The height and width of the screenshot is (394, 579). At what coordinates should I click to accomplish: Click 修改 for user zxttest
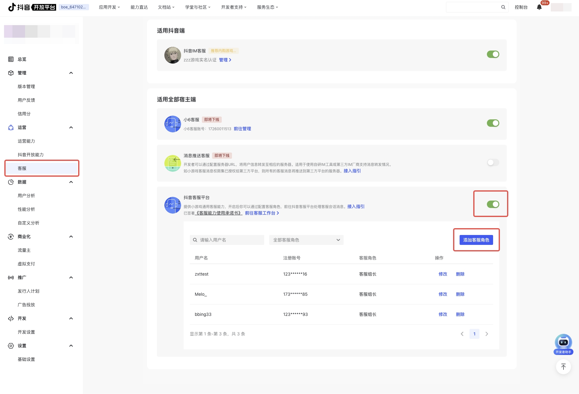click(x=443, y=274)
